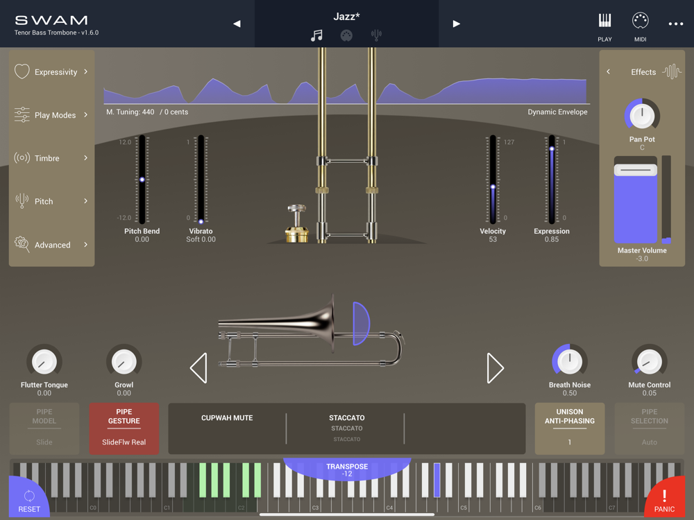Click the blue mute shape at bell

coord(361,323)
